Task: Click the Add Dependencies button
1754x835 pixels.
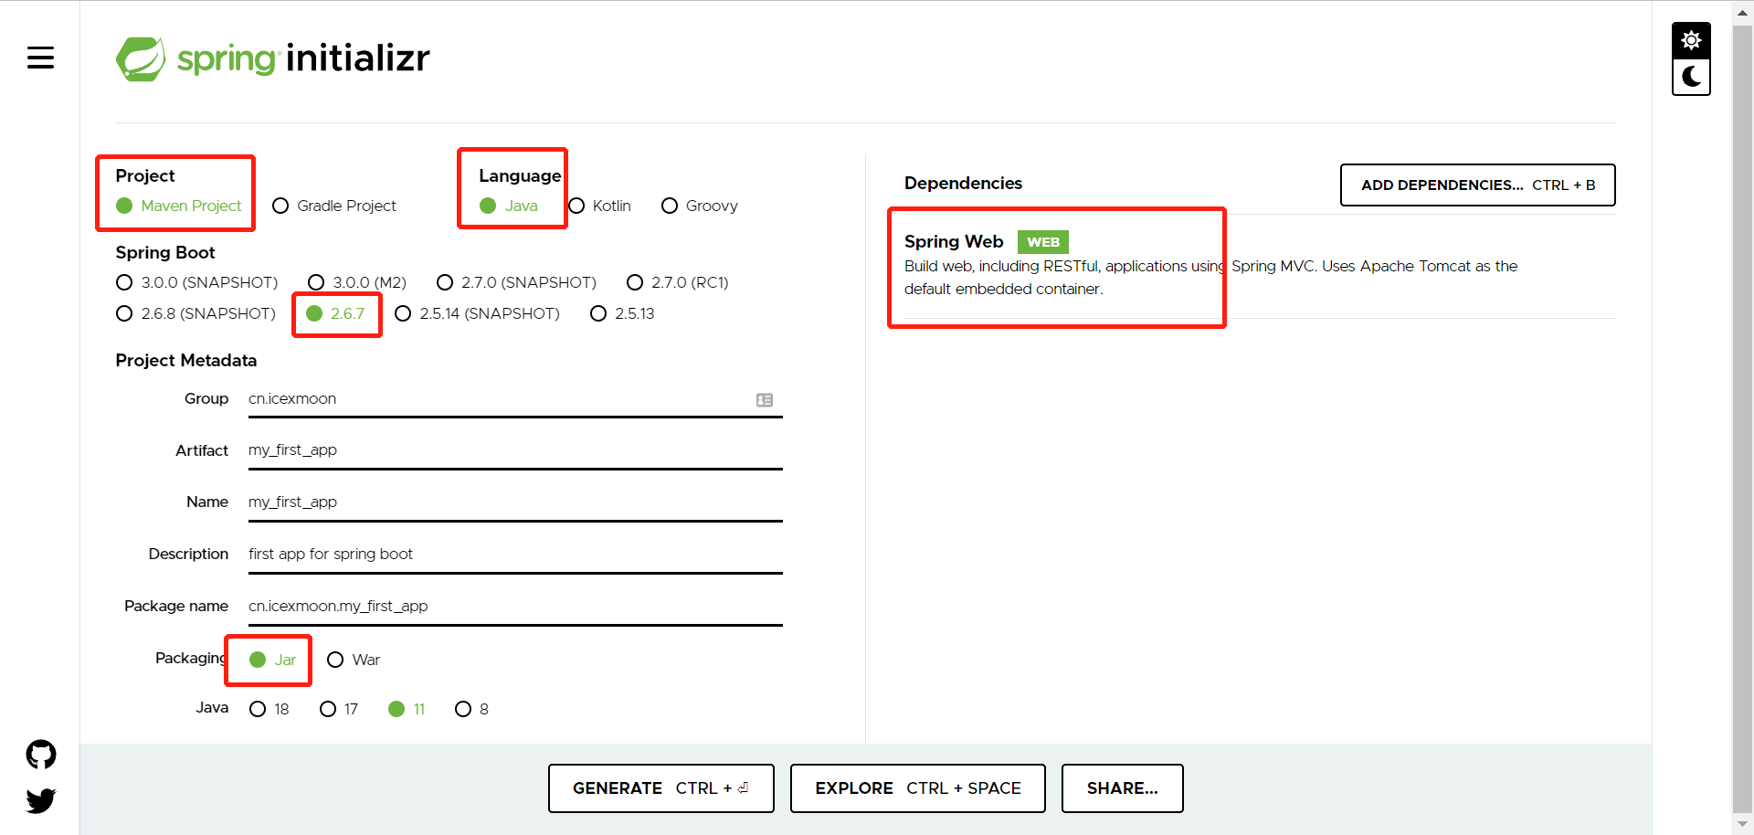Action: 1477,185
